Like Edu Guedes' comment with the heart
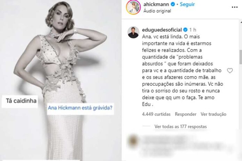Image resolution: width=242 pixels, height=161 pixels. 230,70
